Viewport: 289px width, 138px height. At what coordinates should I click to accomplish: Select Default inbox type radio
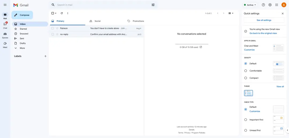[245, 109]
